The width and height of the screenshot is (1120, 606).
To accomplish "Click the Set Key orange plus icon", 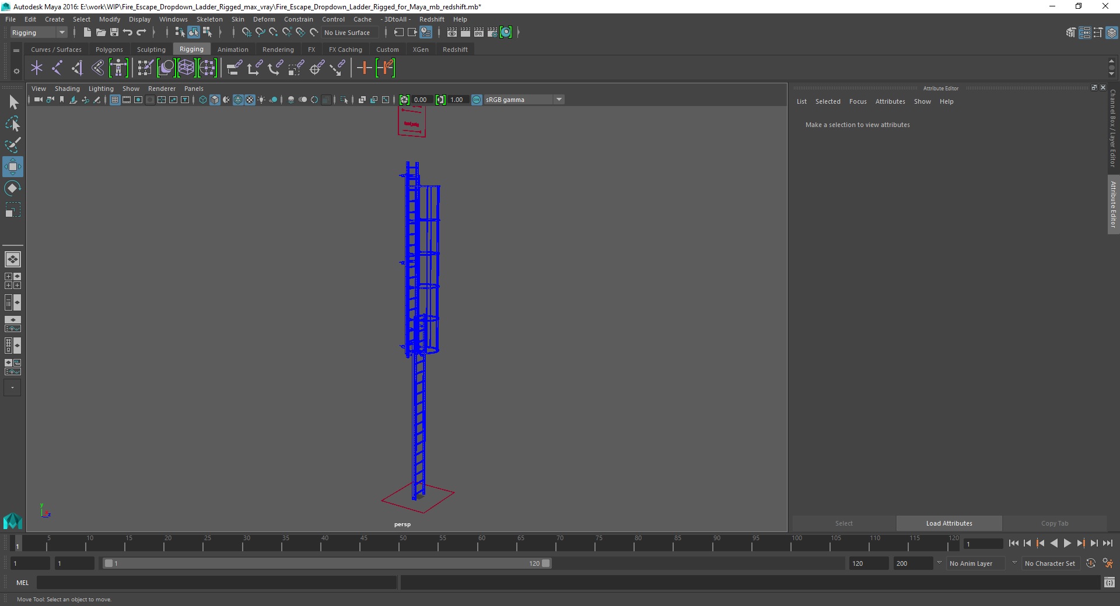I will point(364,68).
